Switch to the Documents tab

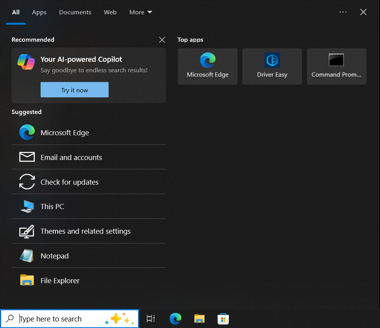(75, 12)
